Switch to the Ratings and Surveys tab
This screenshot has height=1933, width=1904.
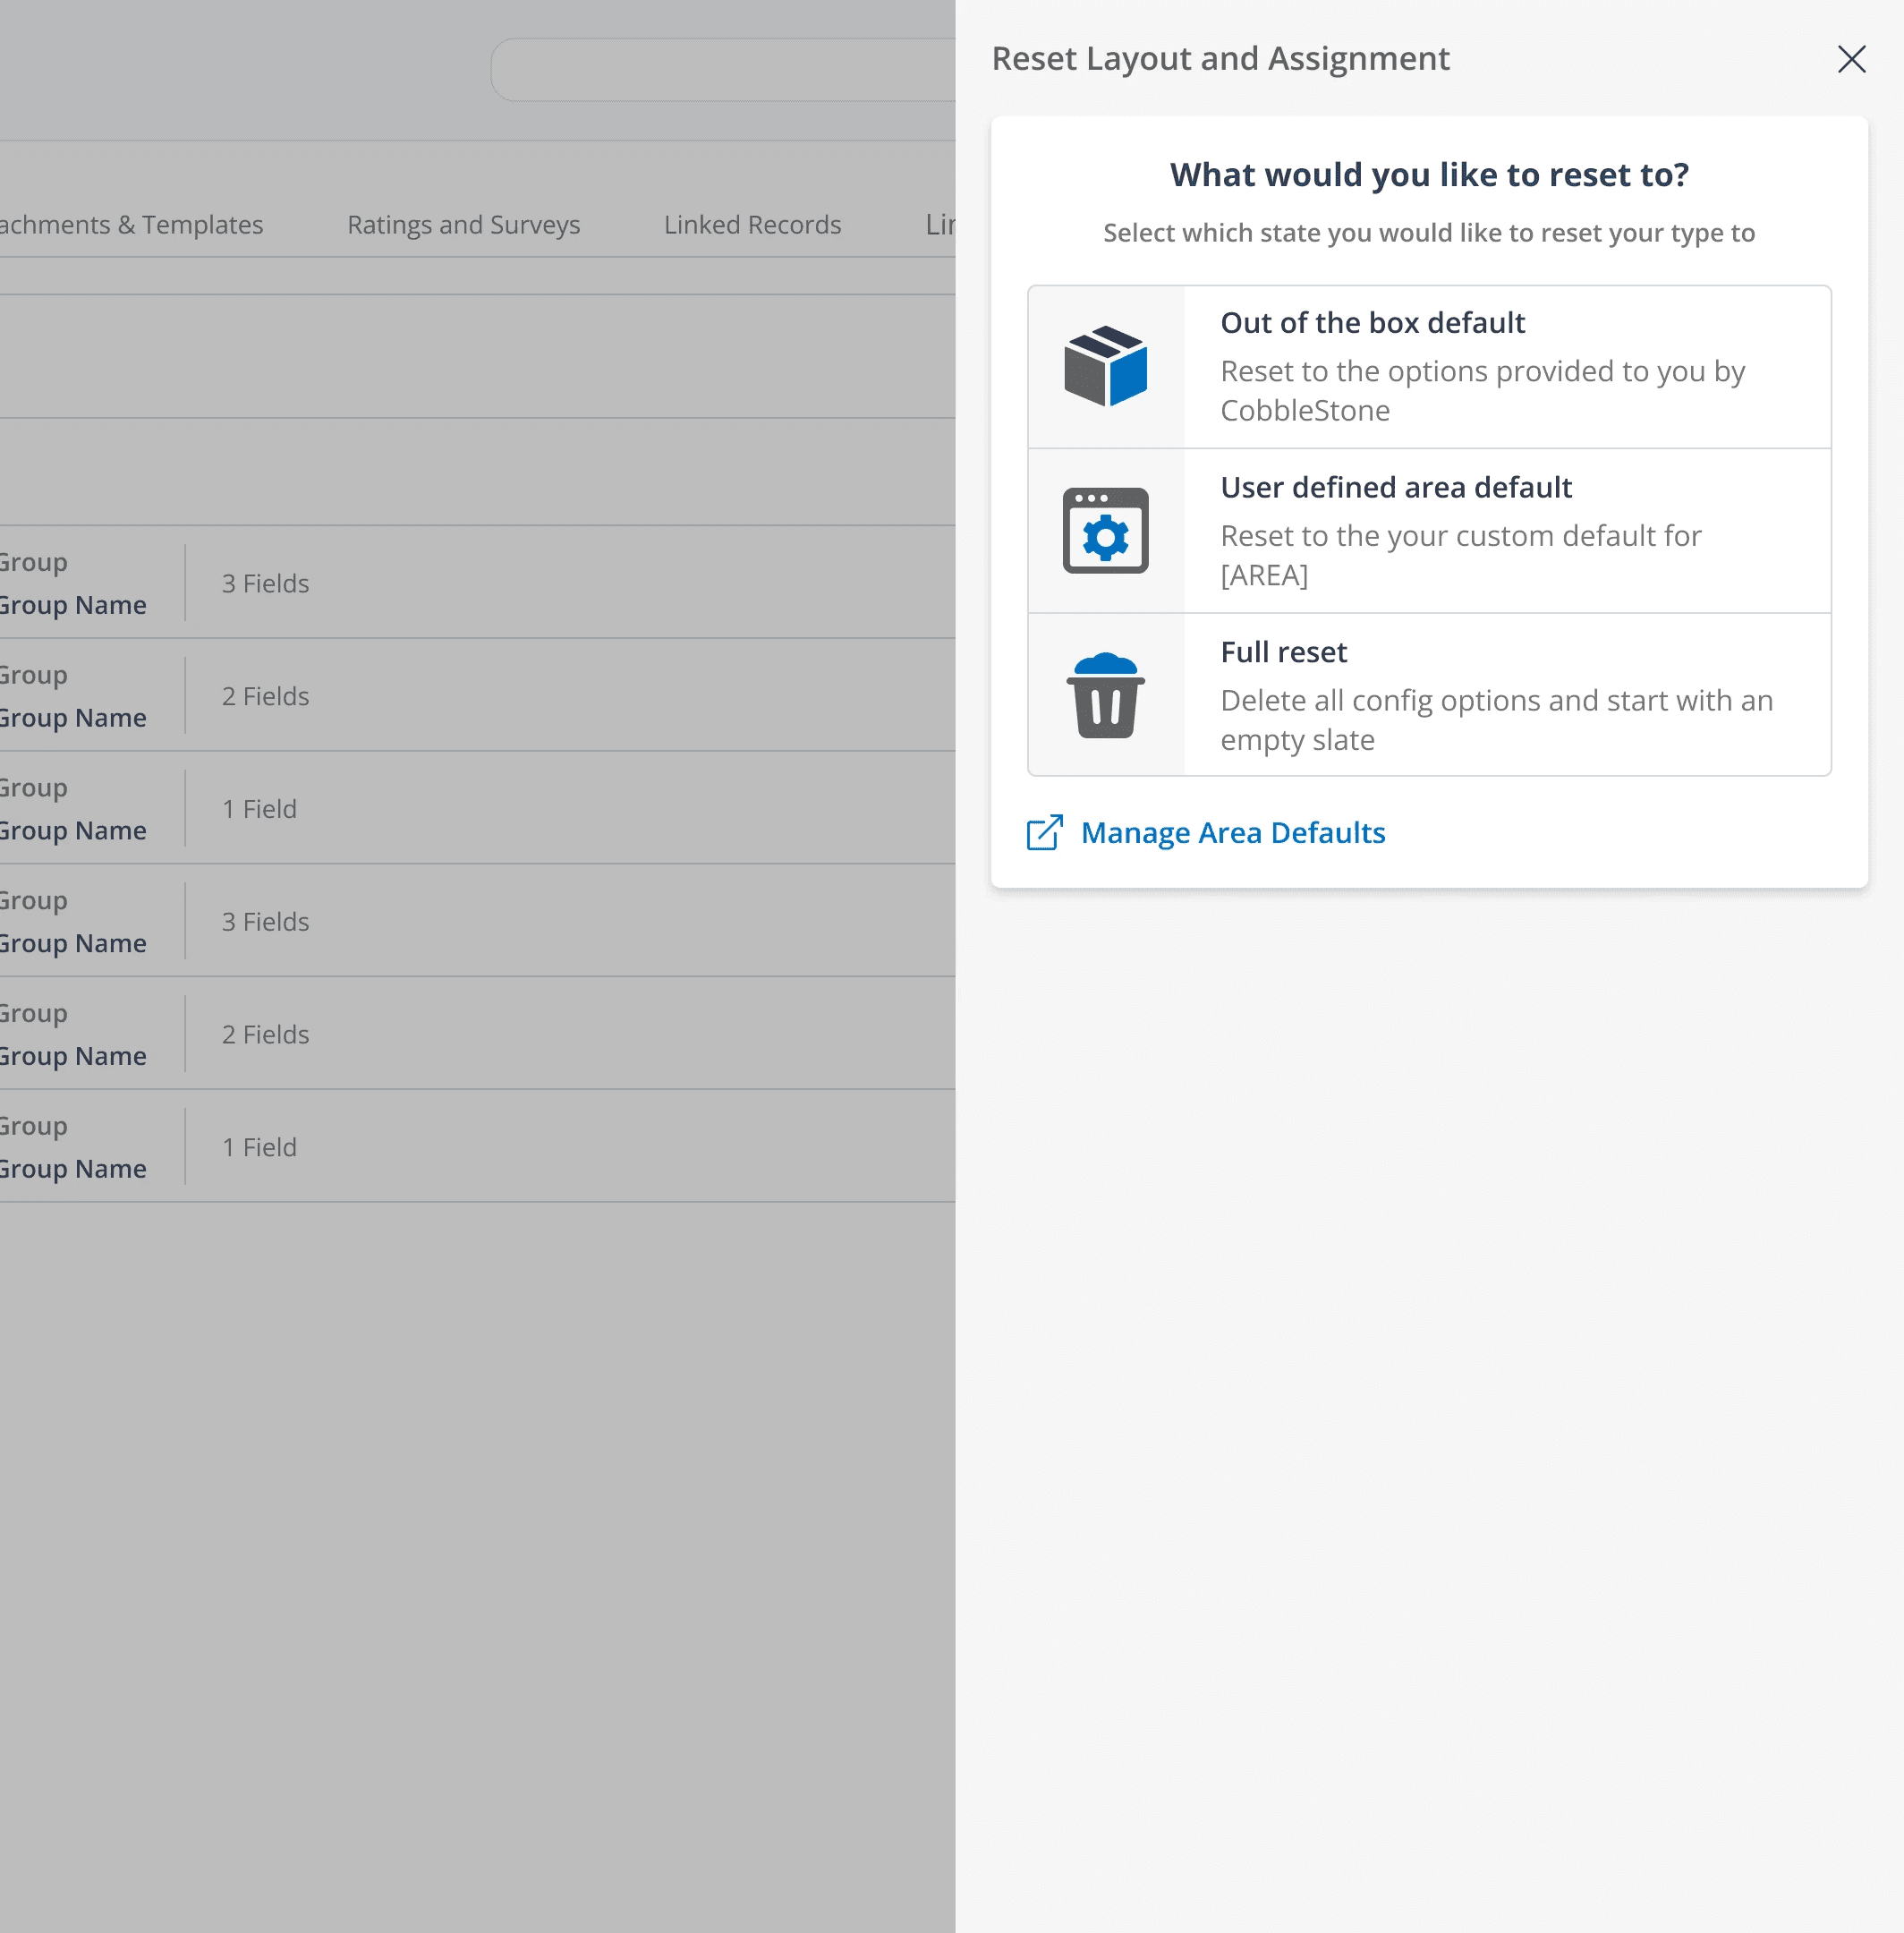point(463,225)
